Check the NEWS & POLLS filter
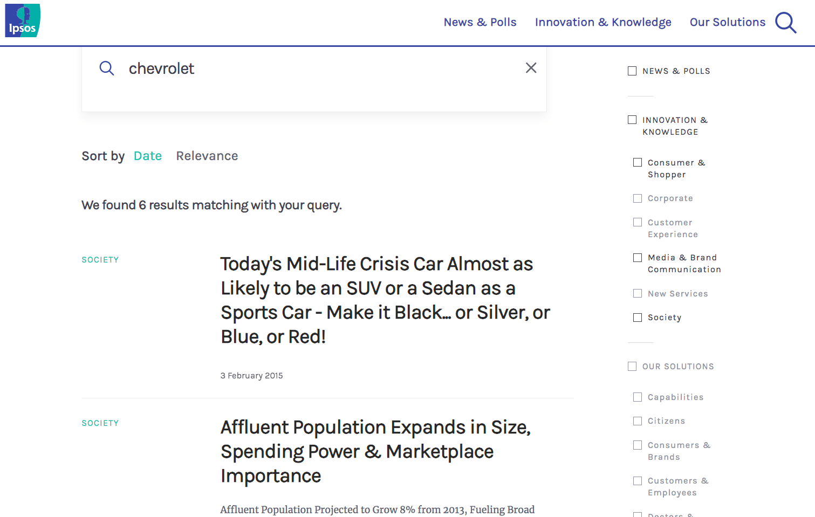The height and width of the screenshot is (517, 815). pyautogui.click(x=632, y=71)
